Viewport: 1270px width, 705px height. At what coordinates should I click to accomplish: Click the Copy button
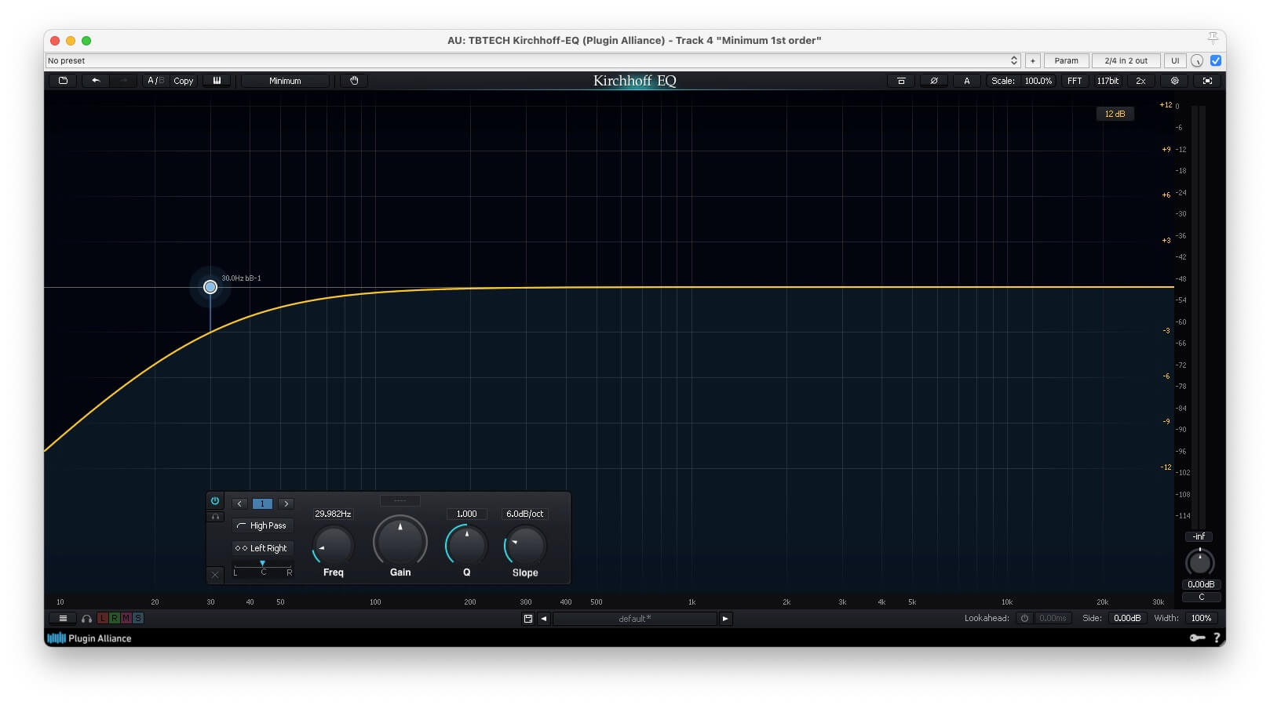point(183,81)
